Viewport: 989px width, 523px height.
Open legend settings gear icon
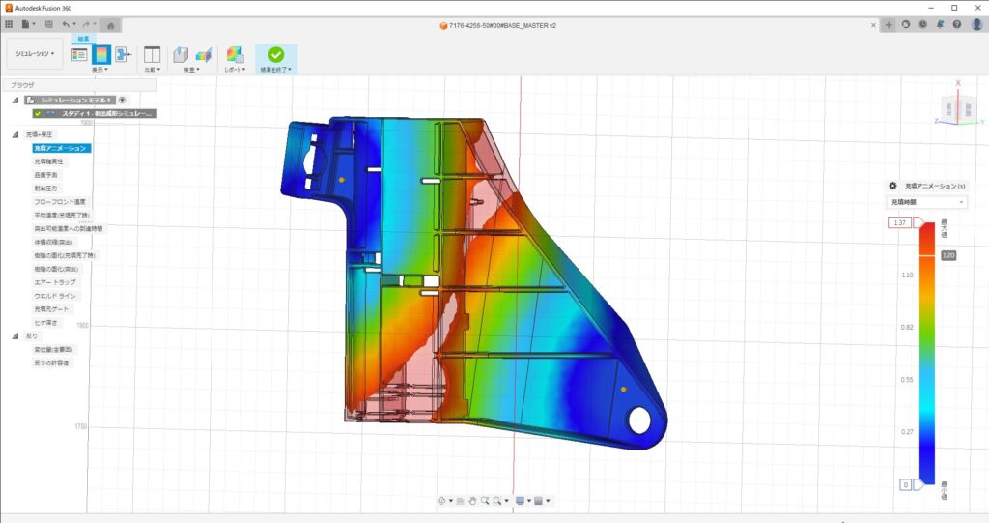coord(892,186)
